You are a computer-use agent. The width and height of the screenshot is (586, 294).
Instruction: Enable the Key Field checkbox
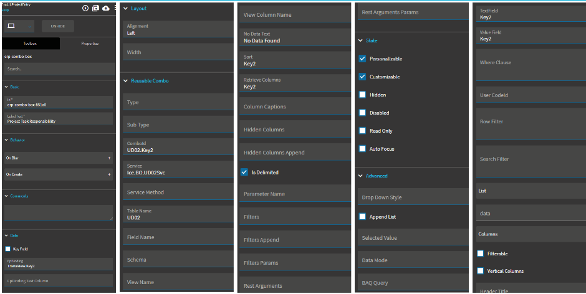pos(7,249)
